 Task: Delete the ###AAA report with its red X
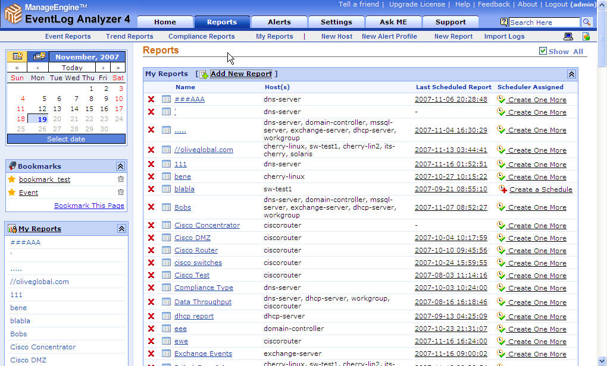[x=151, y=99]
